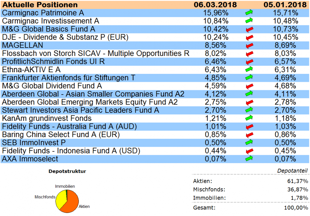Click the red arrow for Baring China Select Fund

click(249, 134)
